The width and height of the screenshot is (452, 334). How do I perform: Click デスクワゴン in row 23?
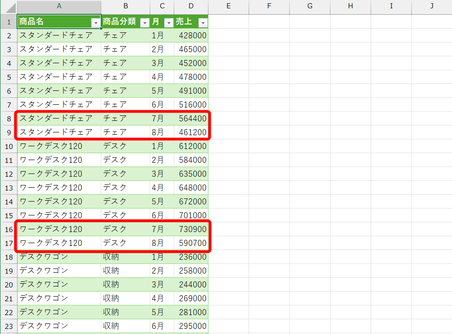(59, 326)
